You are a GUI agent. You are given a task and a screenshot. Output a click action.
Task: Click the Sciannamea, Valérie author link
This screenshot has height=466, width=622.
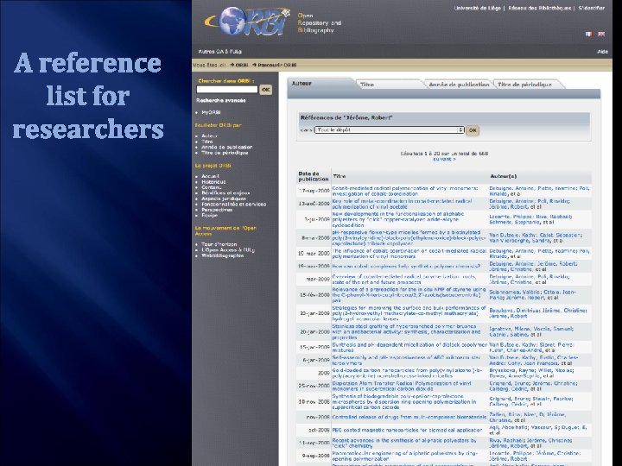pos(513,292)
